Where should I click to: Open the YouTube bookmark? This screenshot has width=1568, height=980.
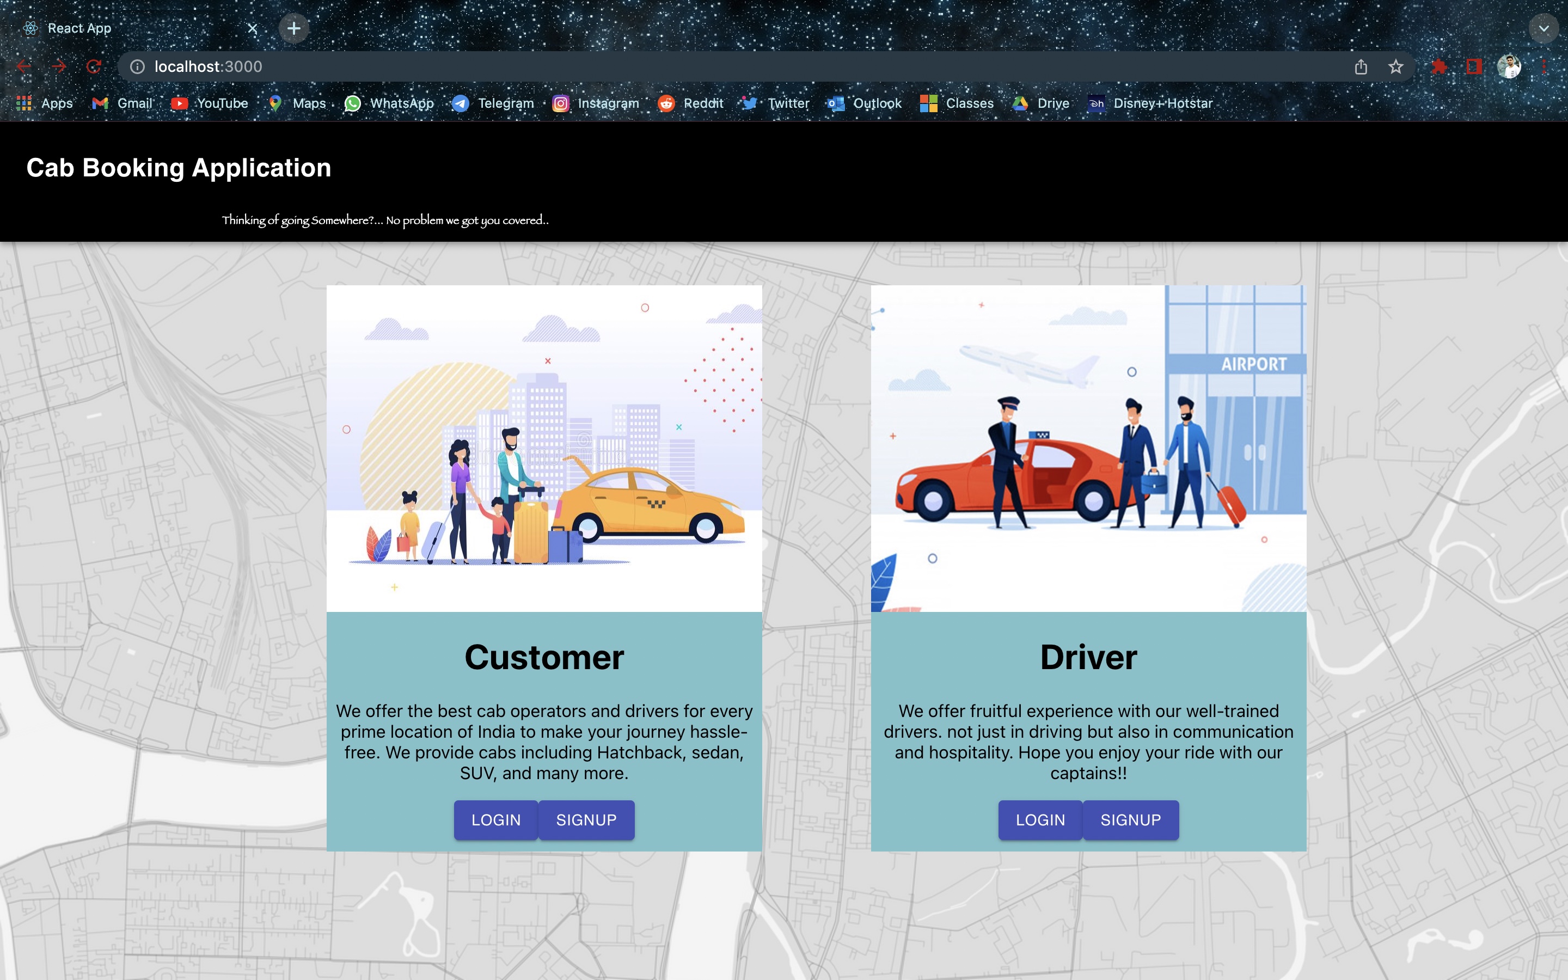[x=209, y=103]
